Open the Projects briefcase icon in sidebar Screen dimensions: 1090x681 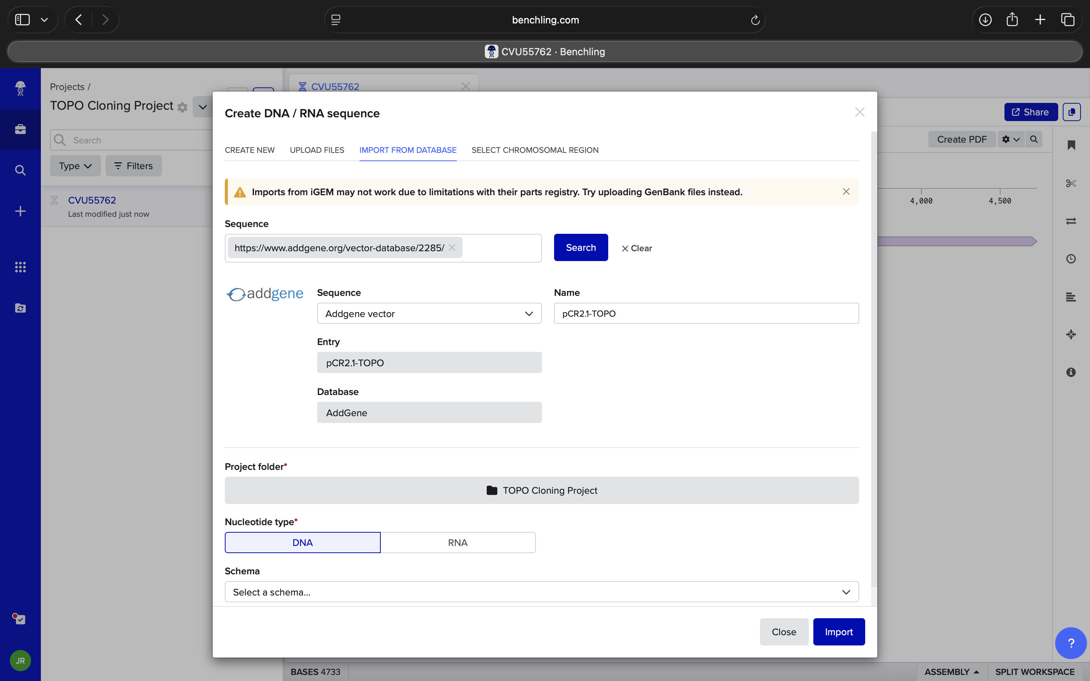pyautogui.click(x=20, y=129)
